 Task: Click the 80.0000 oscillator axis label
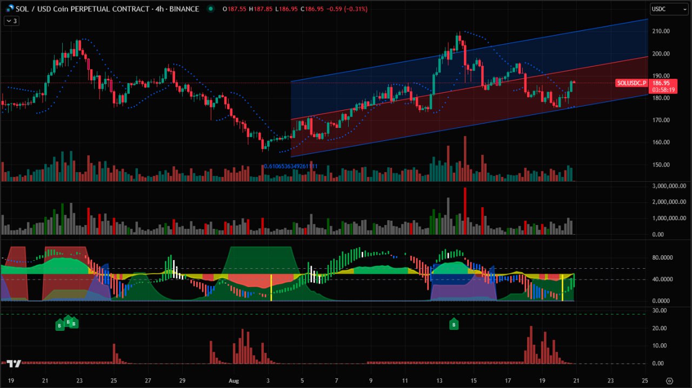[663, 257]
